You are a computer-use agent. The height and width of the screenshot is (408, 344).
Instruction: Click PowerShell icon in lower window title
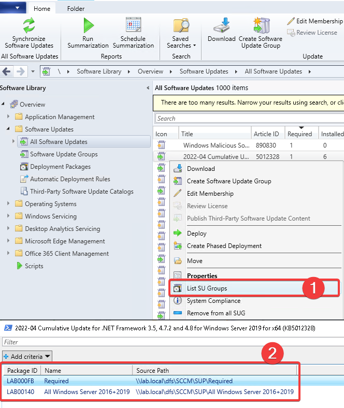(x=8, y=328)
